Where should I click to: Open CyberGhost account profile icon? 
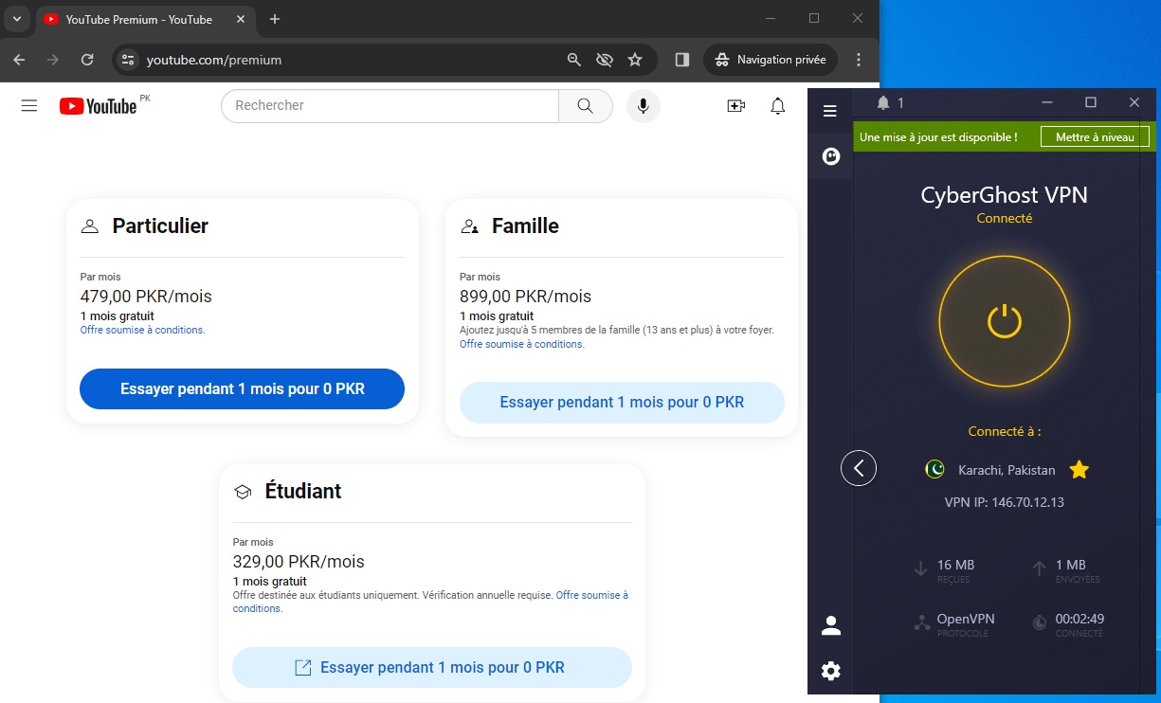pyautogui.click(x=831, y=625)
